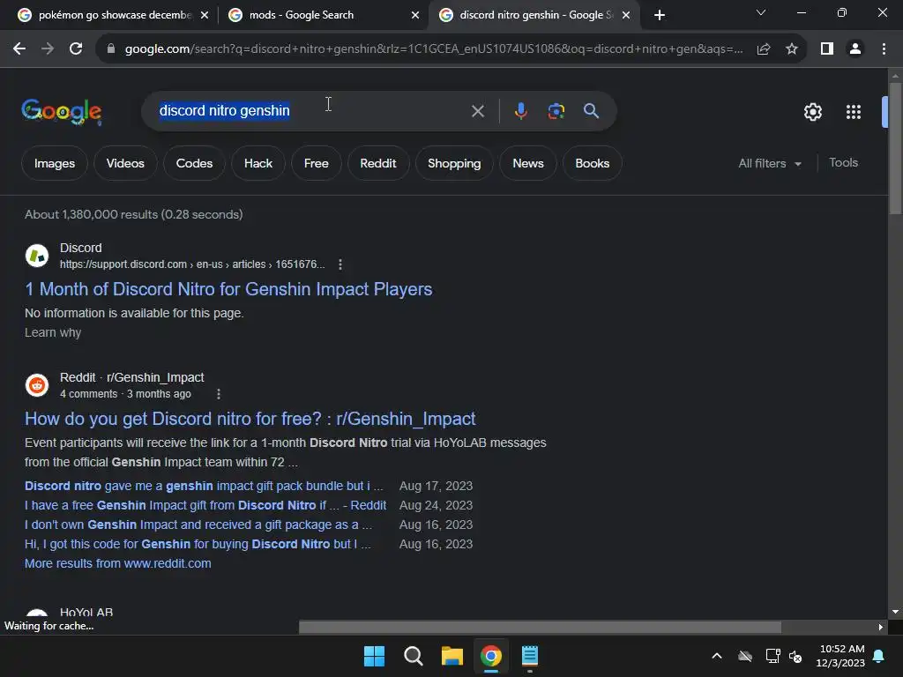Viewport: 903px width, 677px height.
Task: Share this page from address bar
Action: pos(764,49)
